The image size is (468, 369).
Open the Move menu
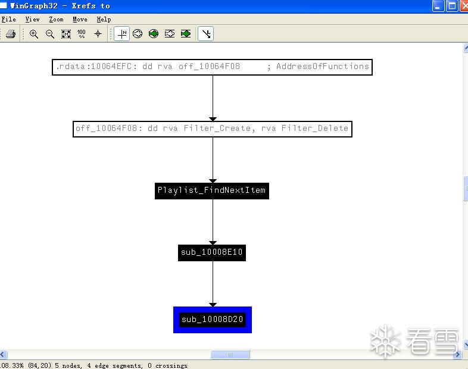coord(80,20)
